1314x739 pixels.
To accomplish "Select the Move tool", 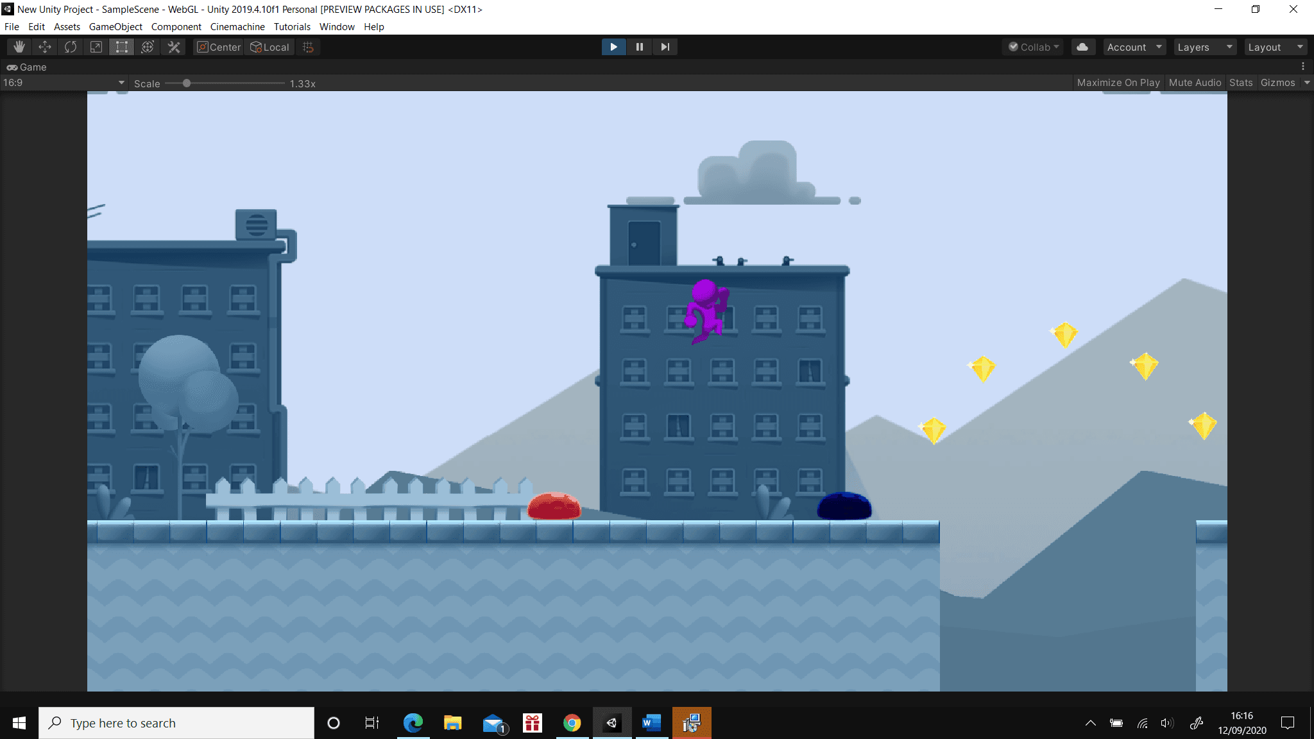I will click(x=45, y=47).
